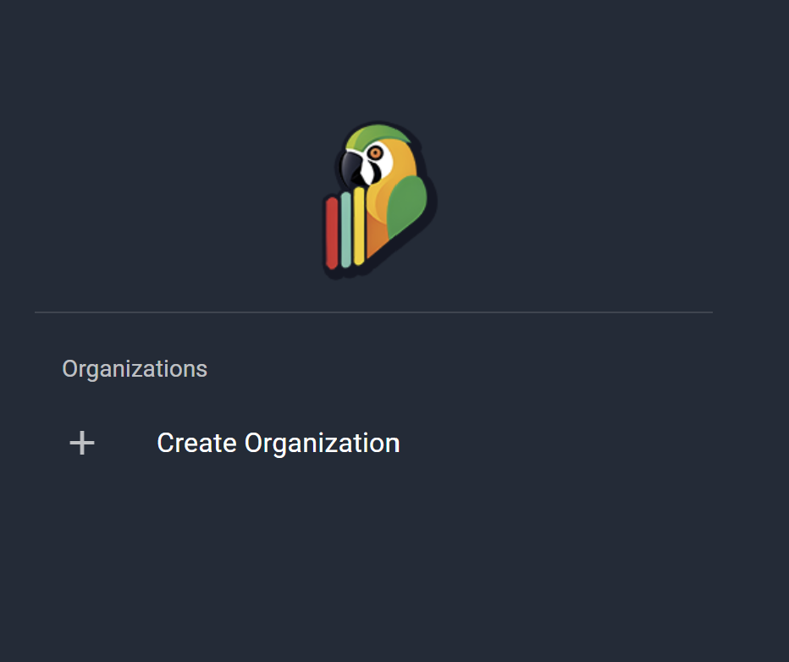Select the parrot's green wing

(x=406, y=203)
